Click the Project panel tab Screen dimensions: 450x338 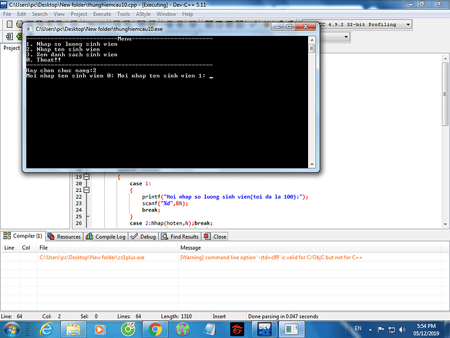pyautogui.click(x=11, y=48)
